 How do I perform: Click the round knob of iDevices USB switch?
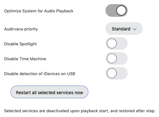[x=112, y=73]
